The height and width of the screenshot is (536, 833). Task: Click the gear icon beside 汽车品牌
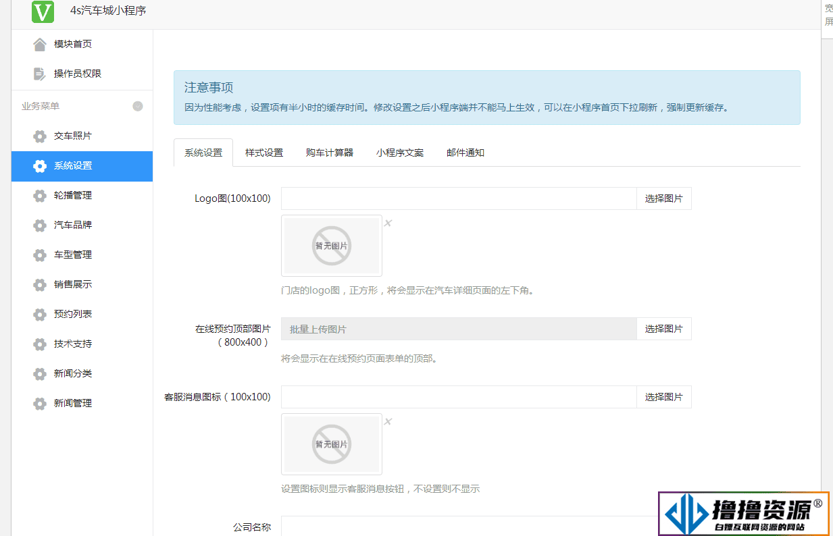40,225
